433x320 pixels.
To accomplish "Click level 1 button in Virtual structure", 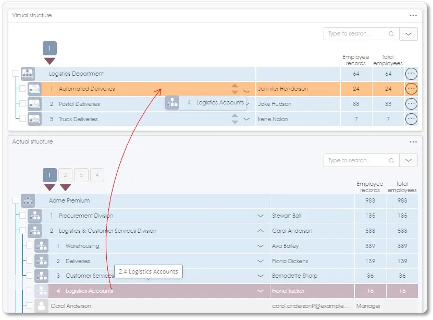I will click(x=50, y=49).
